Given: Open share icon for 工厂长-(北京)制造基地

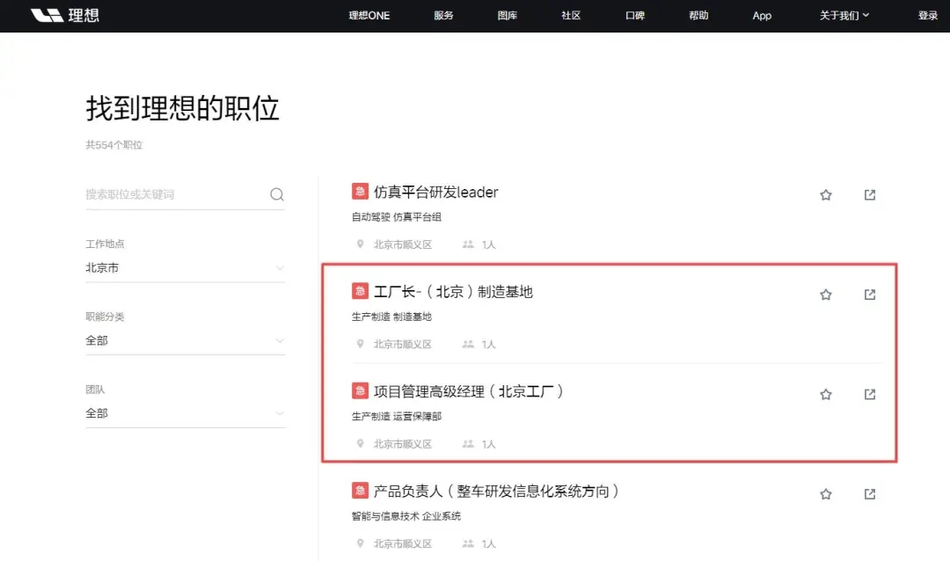Looking at the screenshot, I should pos(870,295).
